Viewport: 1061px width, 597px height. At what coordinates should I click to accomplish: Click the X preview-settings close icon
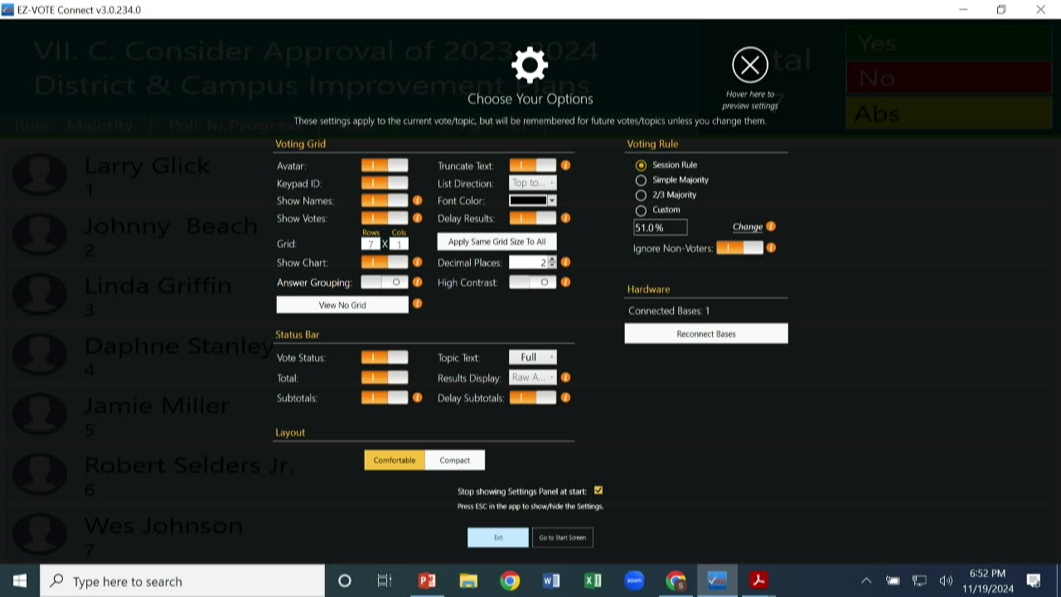pos(750,65)
